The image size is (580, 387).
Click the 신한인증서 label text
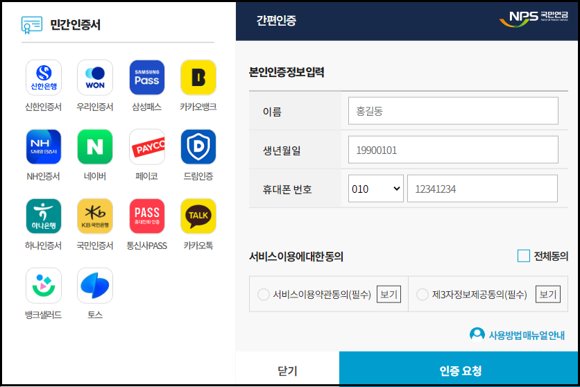pyautogui.click(x=43, y=107)
